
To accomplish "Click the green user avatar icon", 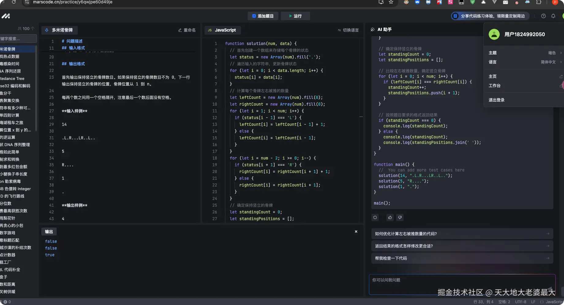I will 494,34.
